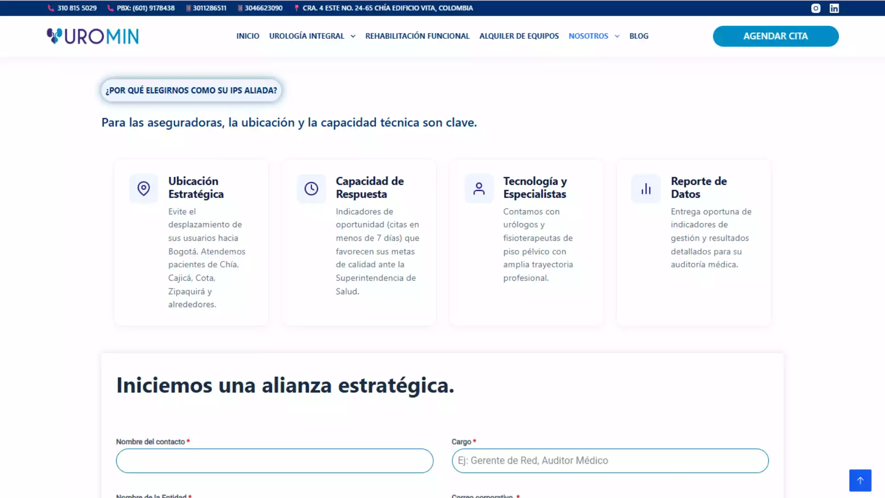The height and width of the screenshot is (498, 885).
Task: Open the LinkedIn icon in top bar
Action: [834, 8]
